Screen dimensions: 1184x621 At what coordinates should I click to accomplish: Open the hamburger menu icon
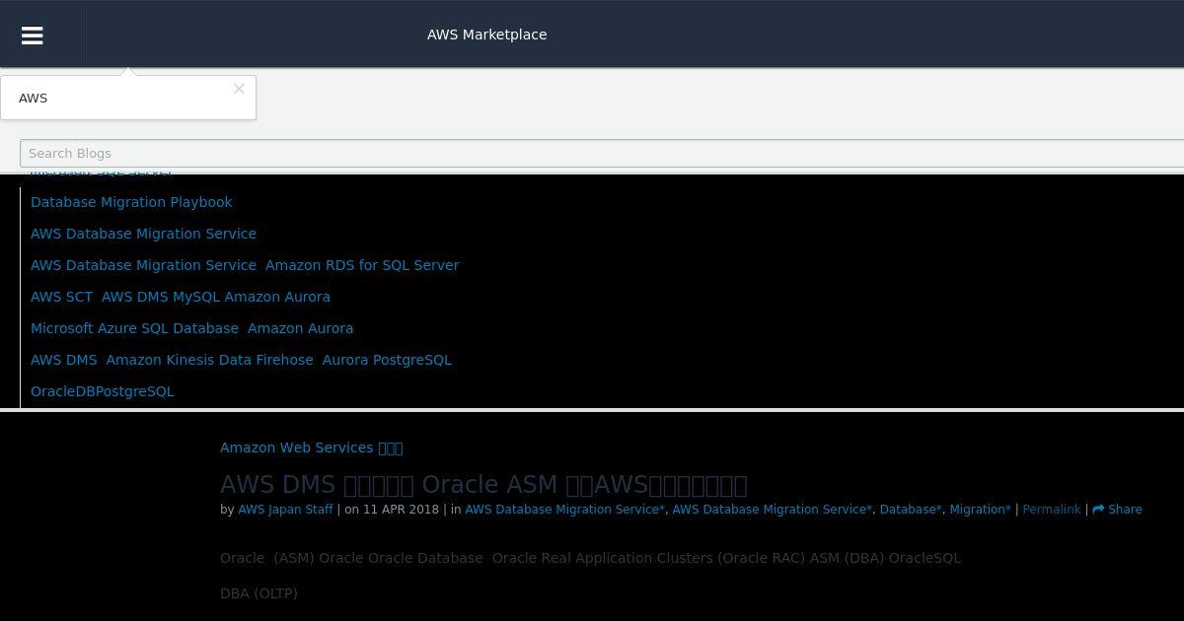pos(32,34)
